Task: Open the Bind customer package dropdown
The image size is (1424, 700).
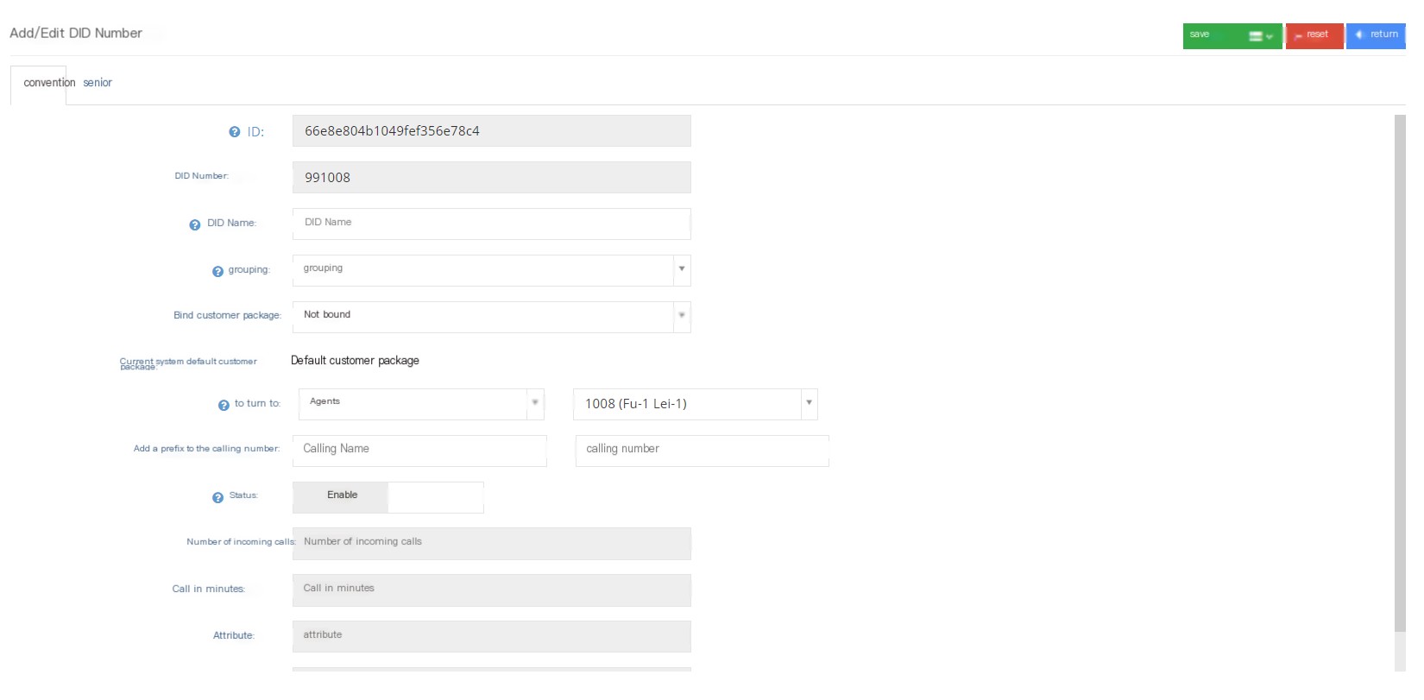Action: coord(682,317)
